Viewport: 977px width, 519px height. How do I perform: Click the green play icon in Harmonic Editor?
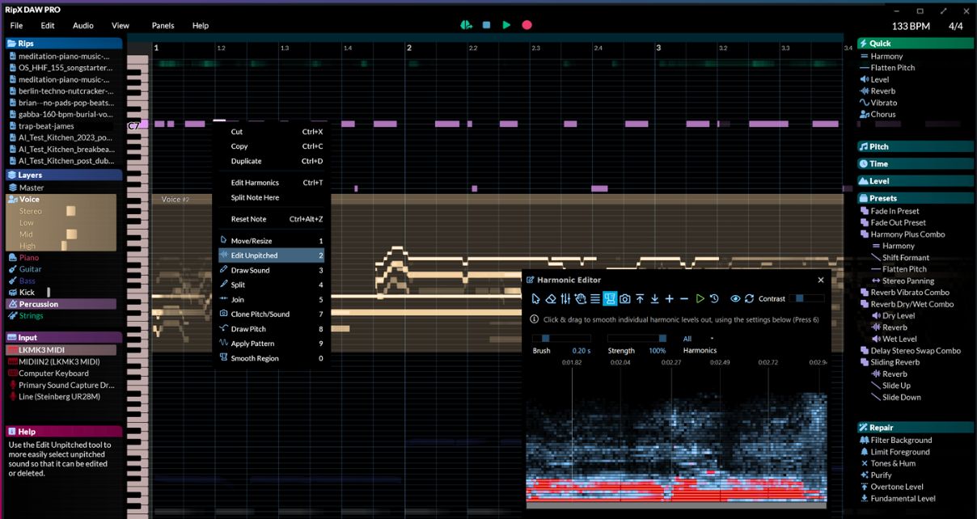point(700,299)
